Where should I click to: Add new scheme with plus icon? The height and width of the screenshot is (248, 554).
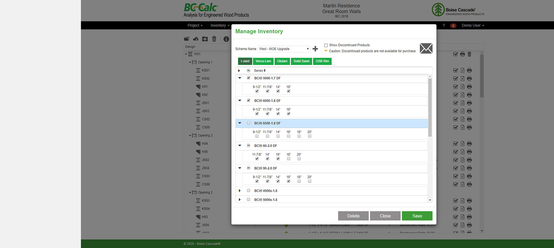[x=315, y=49]
